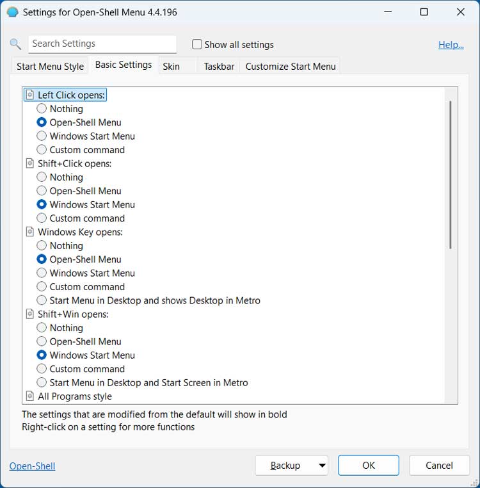This screenshot has width=480, height=488.
Task: Select Windows Start Menu under Left Click opens
Action: point(42,136)
